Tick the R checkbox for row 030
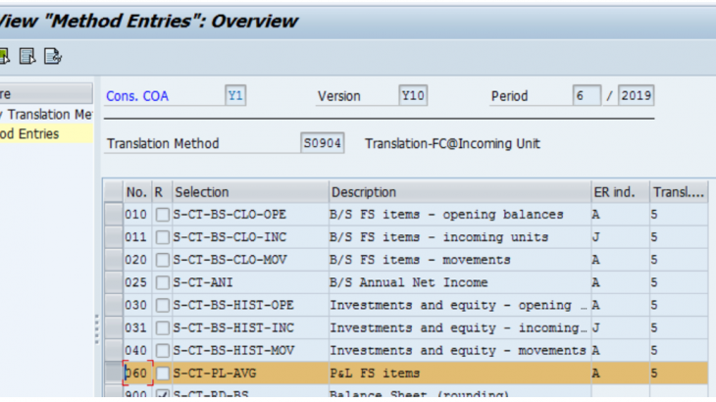716x402 pixels. coord(162,305)
